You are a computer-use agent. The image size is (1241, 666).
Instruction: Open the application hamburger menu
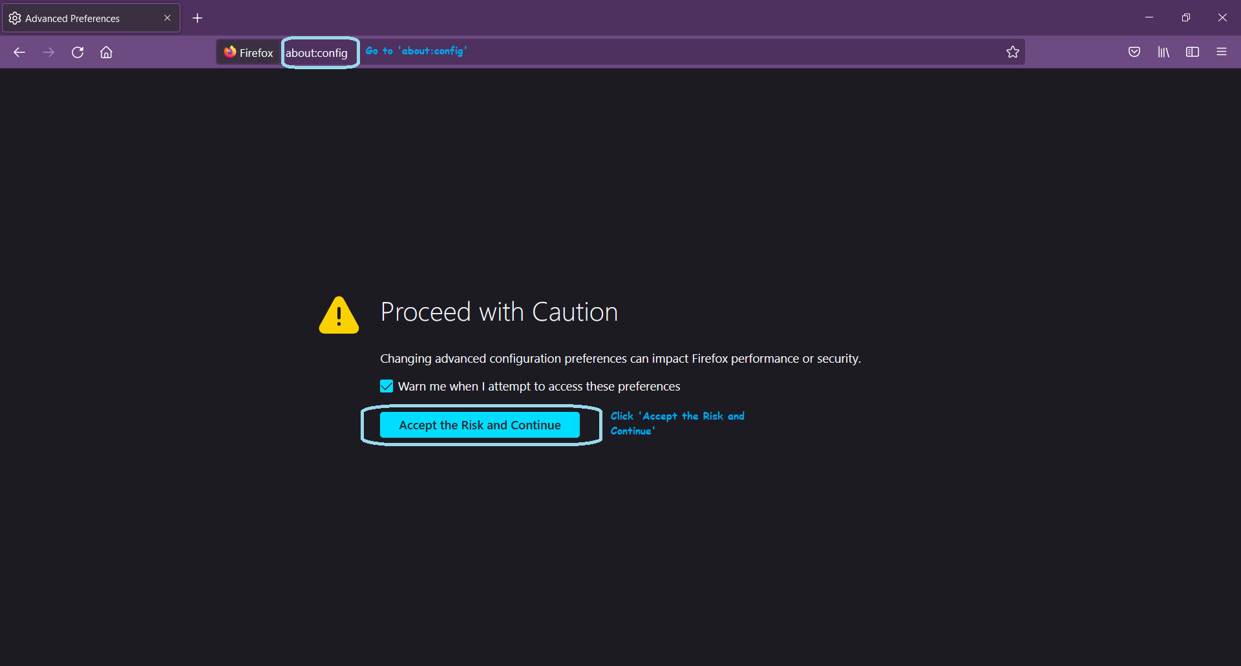point(1222,52)
